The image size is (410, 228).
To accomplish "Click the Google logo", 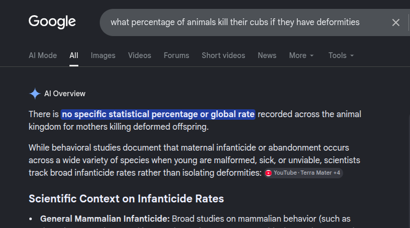I will point(52,22).
